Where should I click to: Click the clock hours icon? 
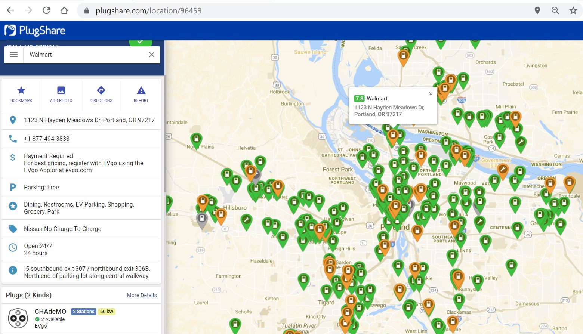click(13, 247)
